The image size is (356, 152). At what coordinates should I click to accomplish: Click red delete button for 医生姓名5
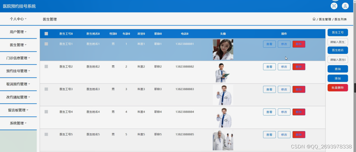tap(299, 134)
